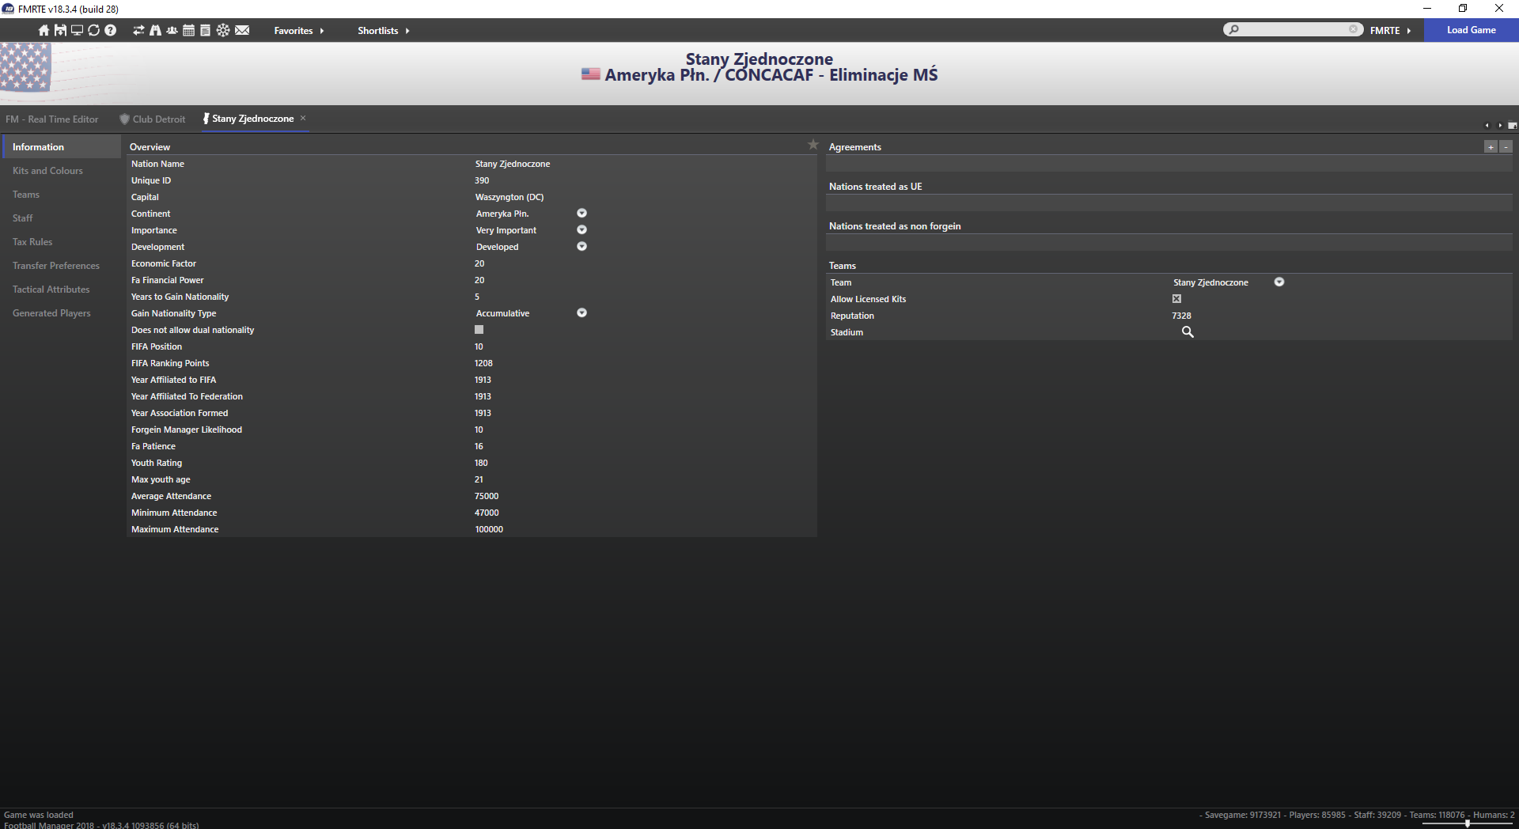Viewport: 1519px width, 829px height.
Task: Remove agreement with minus button
Action: point(1506,147)
